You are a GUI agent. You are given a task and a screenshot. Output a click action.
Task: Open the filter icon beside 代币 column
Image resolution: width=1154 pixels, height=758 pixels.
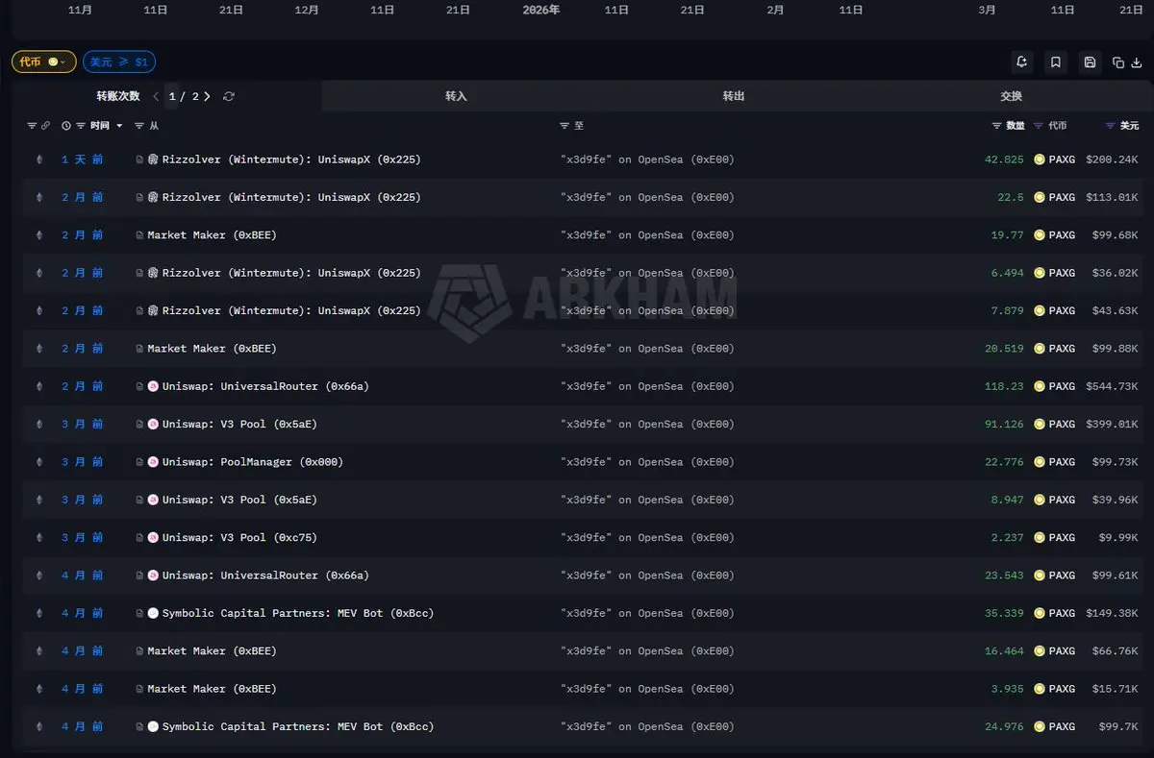pos(1039,126)
